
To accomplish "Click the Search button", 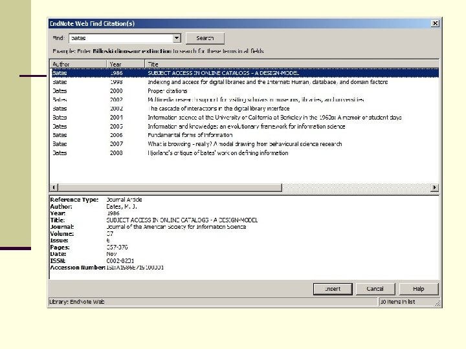I will click(x=205, y=38).
